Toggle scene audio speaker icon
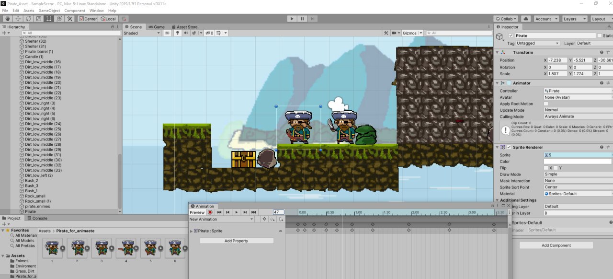The image size is (613, 279). coord(186,33)
